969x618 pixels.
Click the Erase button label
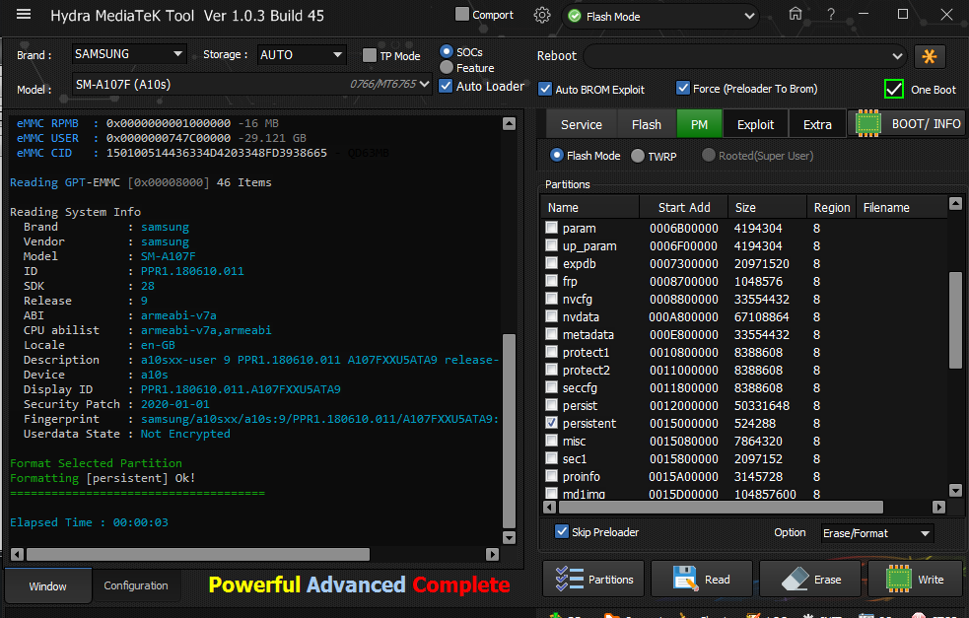pos(827,579)
